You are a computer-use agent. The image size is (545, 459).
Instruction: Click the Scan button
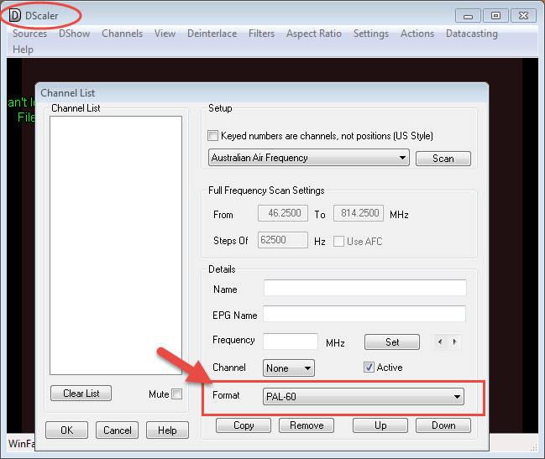pos(443,159)
